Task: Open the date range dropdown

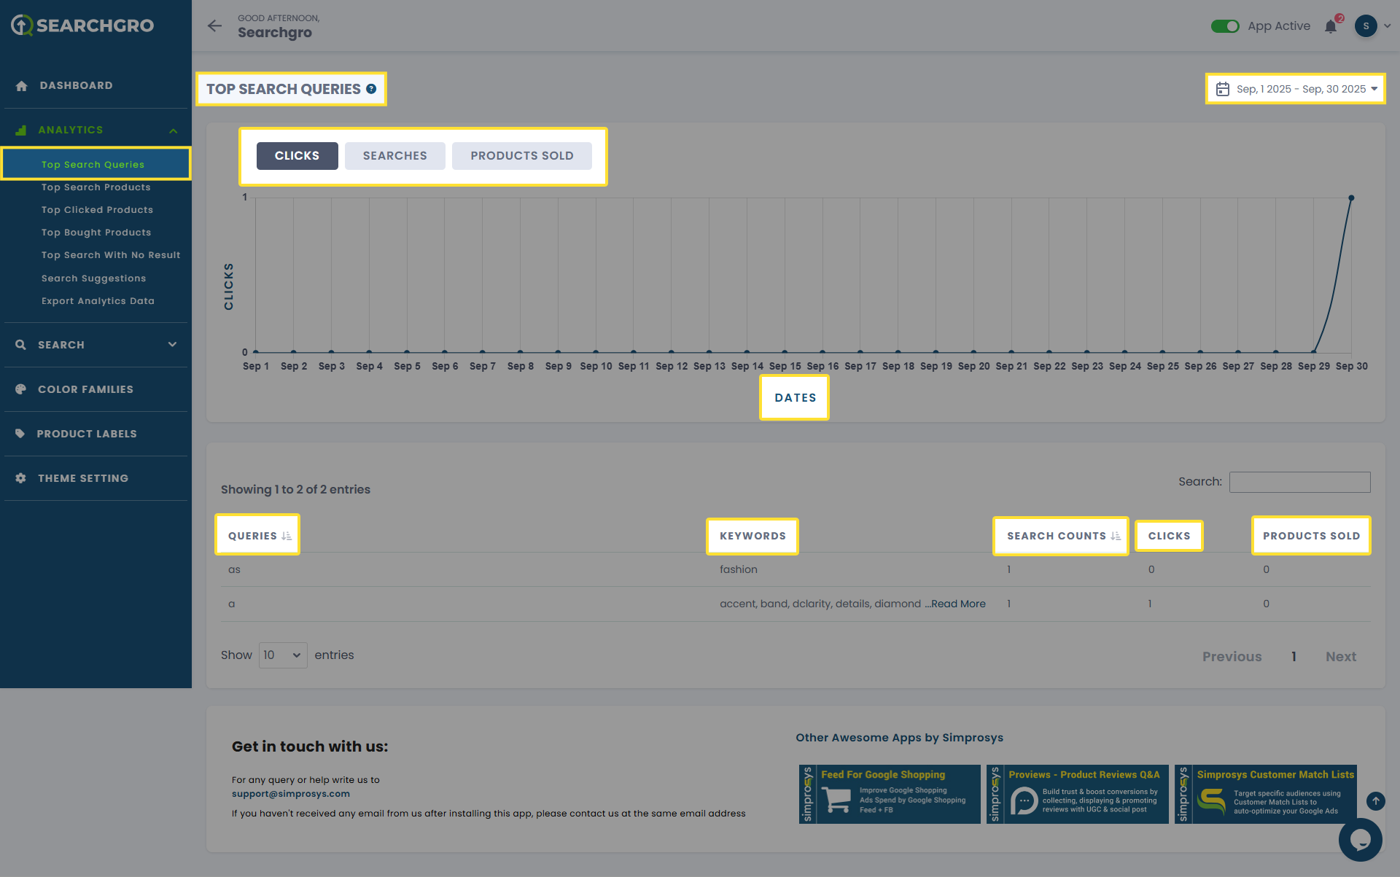Action: [1296, 89]
